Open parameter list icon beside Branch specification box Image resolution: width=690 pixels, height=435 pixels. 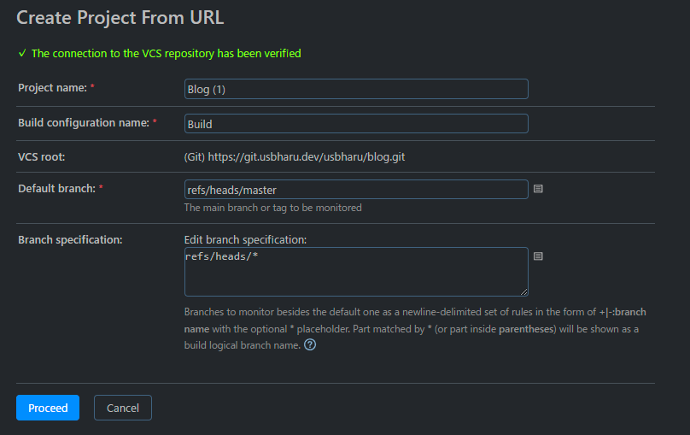pyautogui.click(x=538, y=256)
